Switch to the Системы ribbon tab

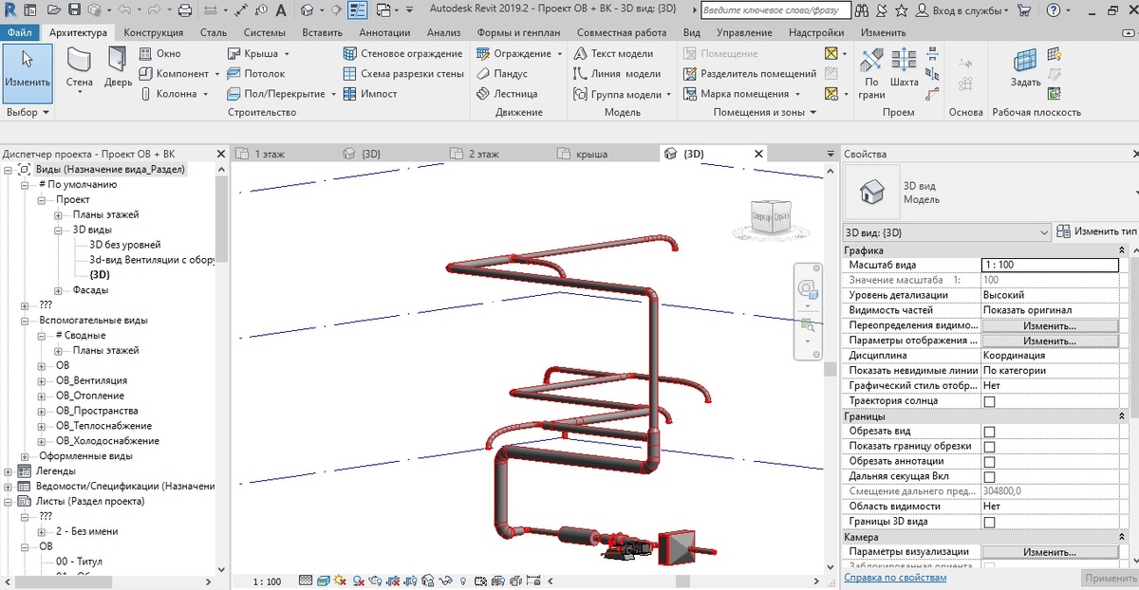tap(264, 32)
